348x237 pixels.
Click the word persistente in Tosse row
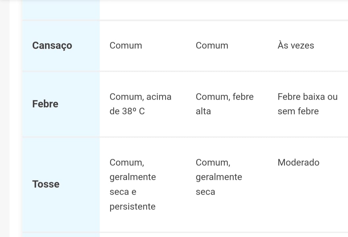pos(132,207)
